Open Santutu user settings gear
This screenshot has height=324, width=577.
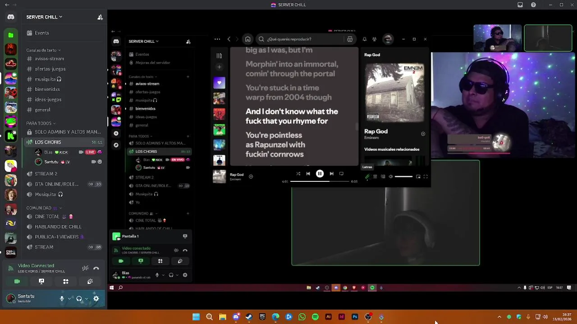tap(96, 298)
